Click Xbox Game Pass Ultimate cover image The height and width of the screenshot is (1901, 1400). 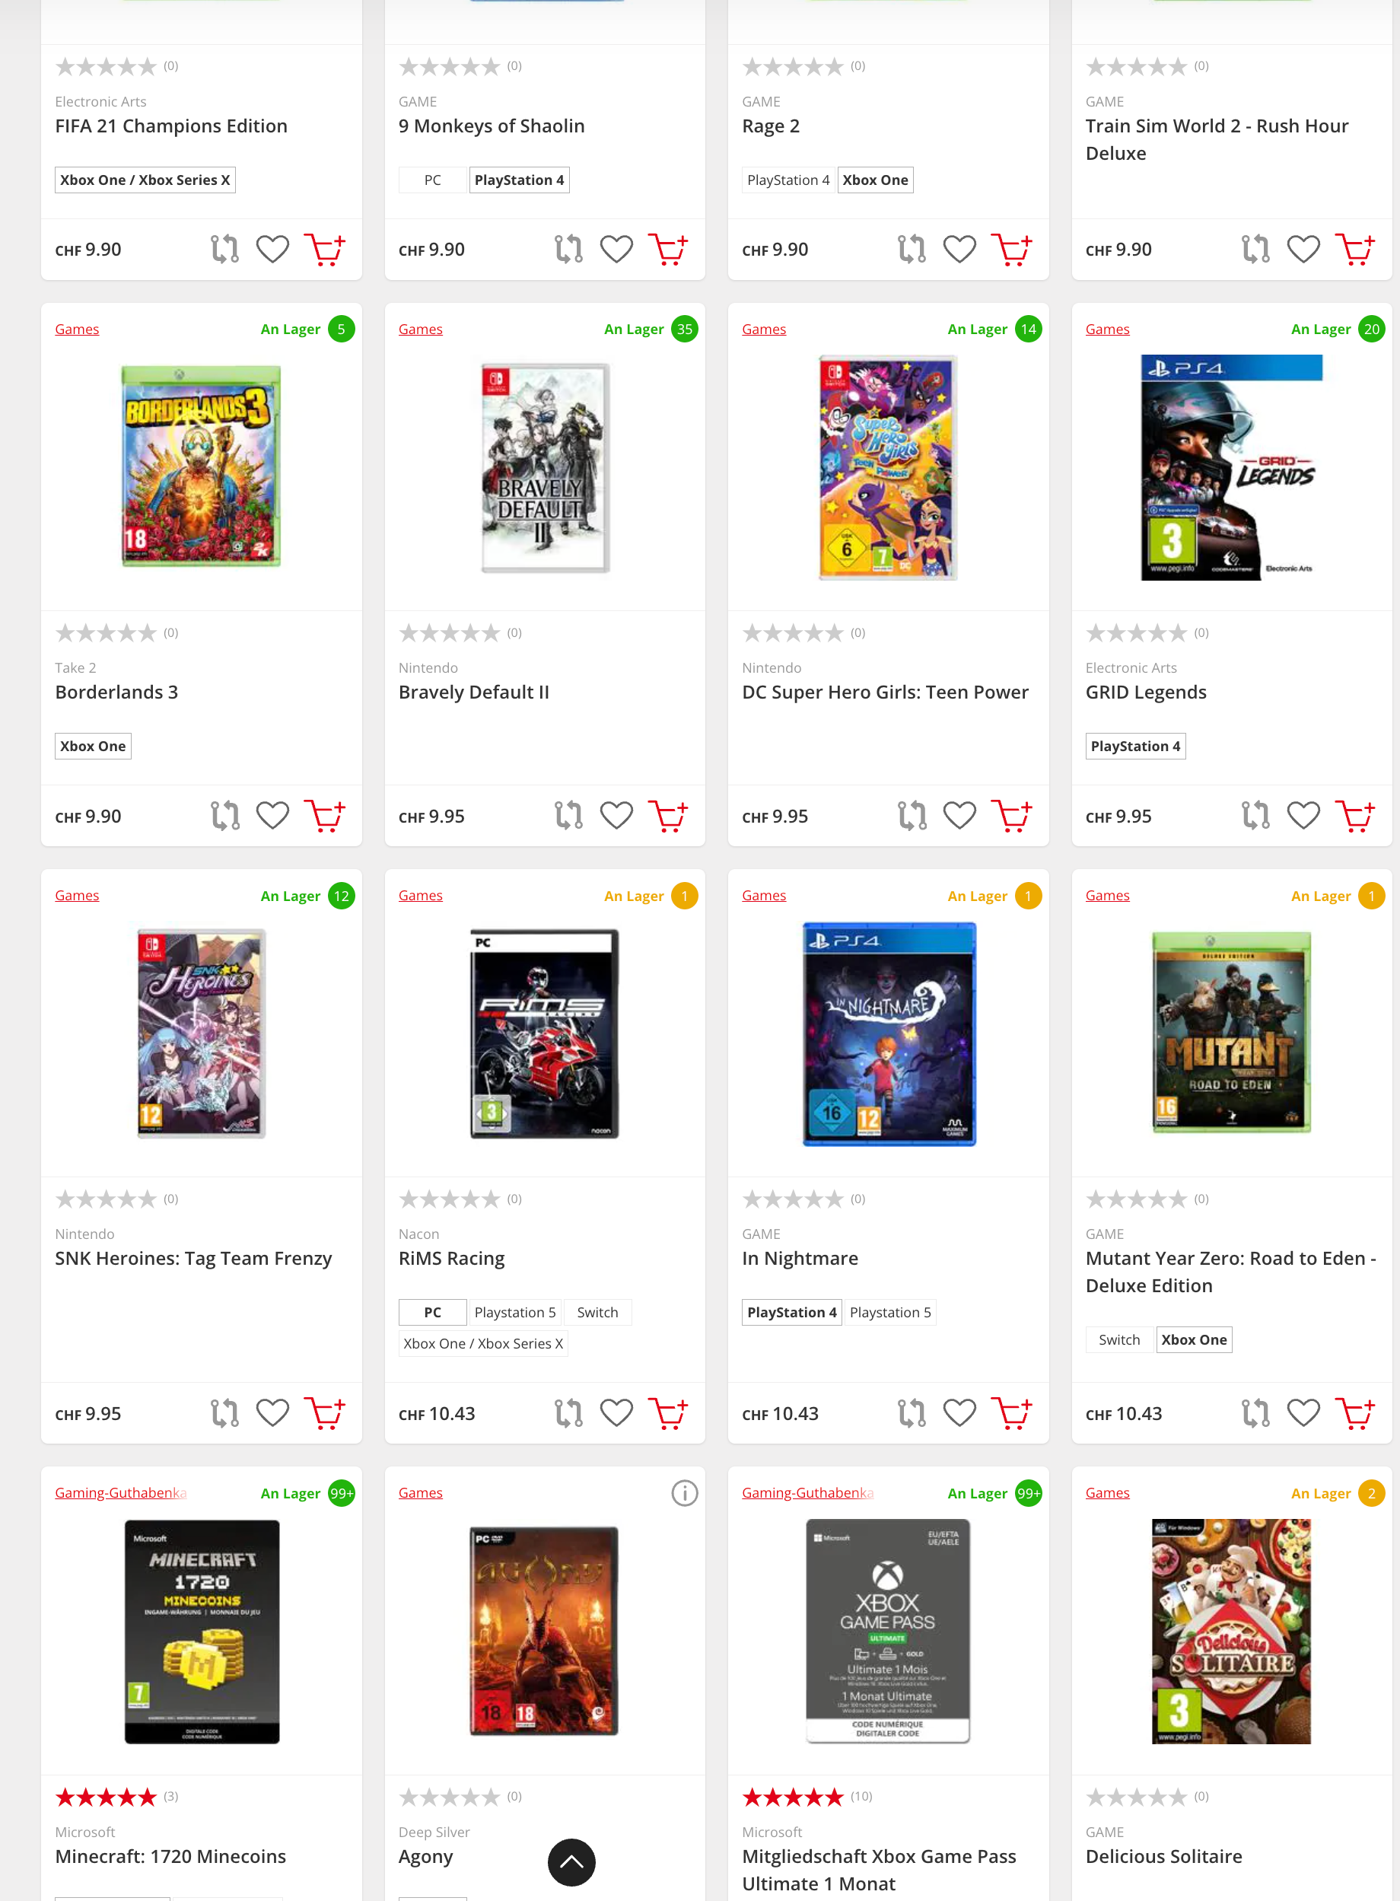[887, 1631]
